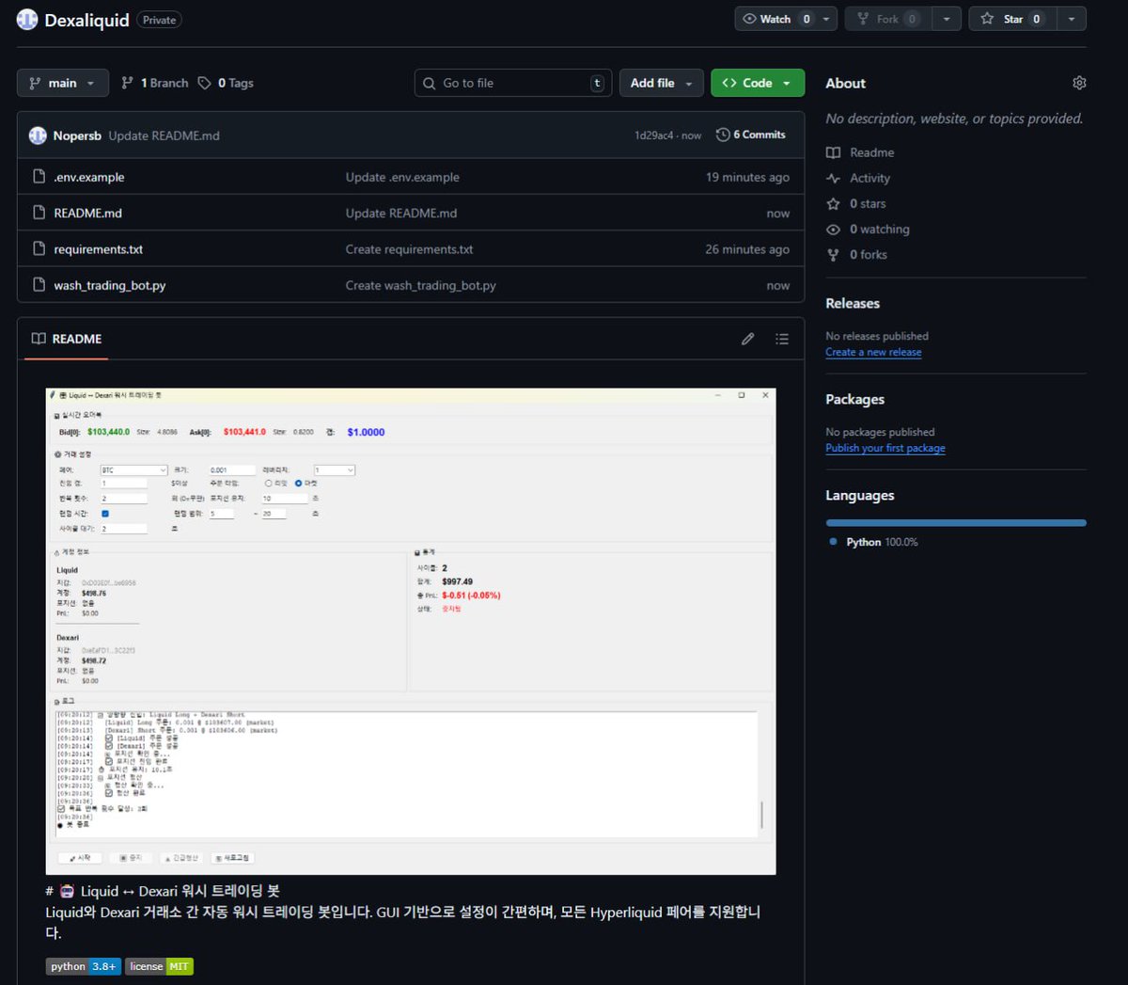Viewport: 1128px width, 985px height.
Task: View the 0 Tags link
Action: click(226, 83)
